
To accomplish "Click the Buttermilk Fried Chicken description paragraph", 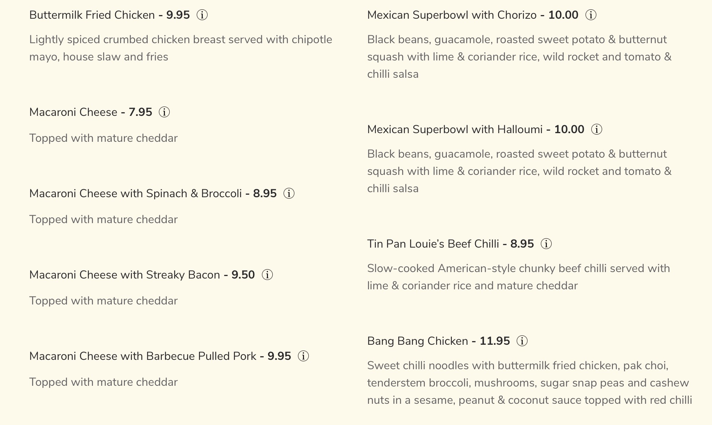I will click(180, 48).
